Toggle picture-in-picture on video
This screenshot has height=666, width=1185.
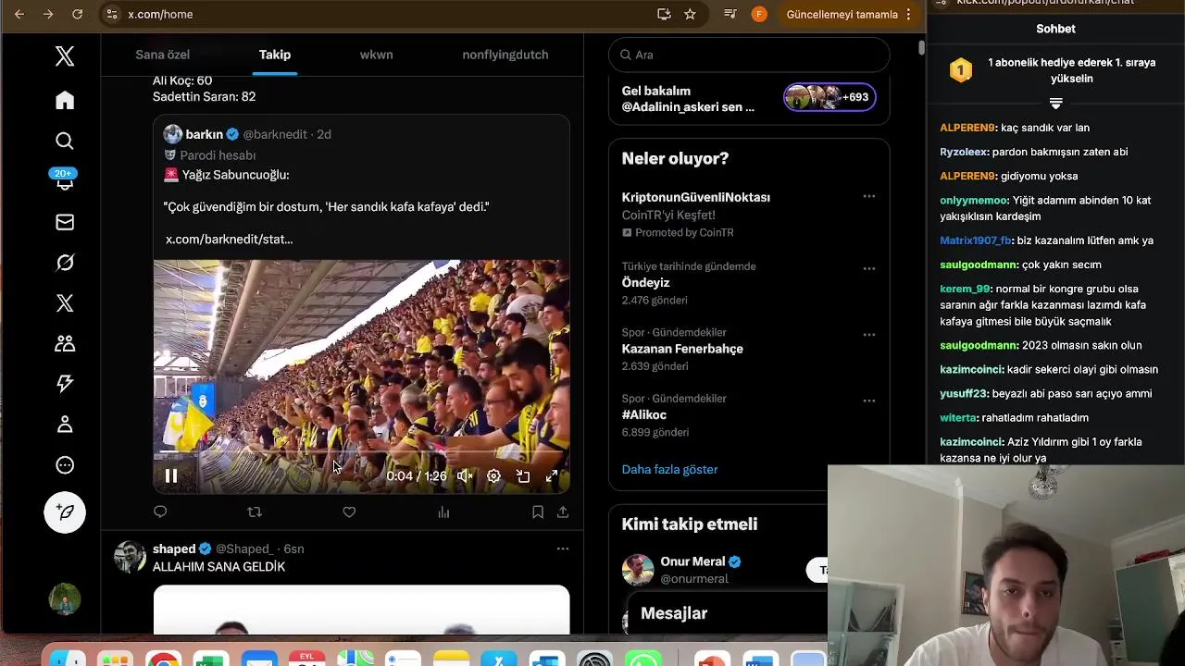coord(523,475)
